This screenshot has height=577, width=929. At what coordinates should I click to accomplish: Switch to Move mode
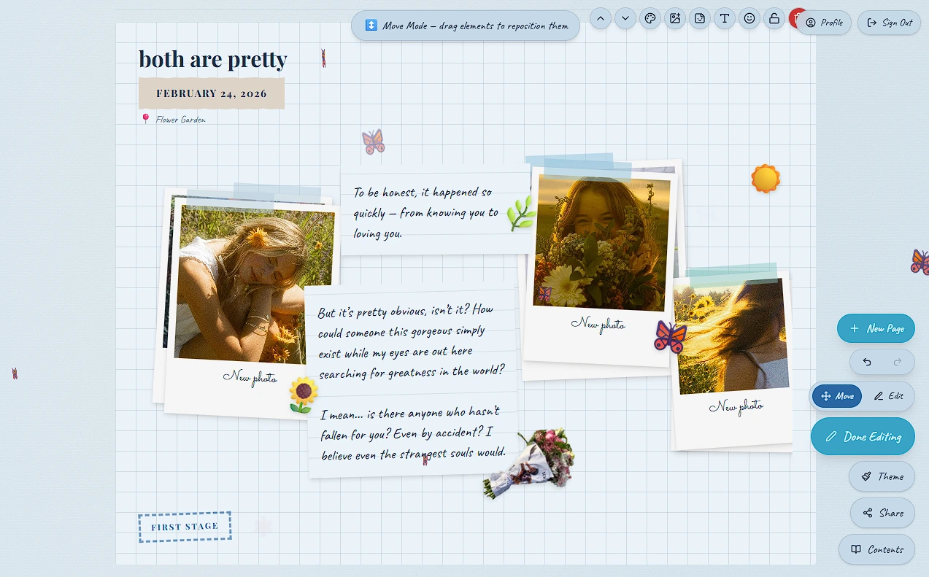[837, 396]
